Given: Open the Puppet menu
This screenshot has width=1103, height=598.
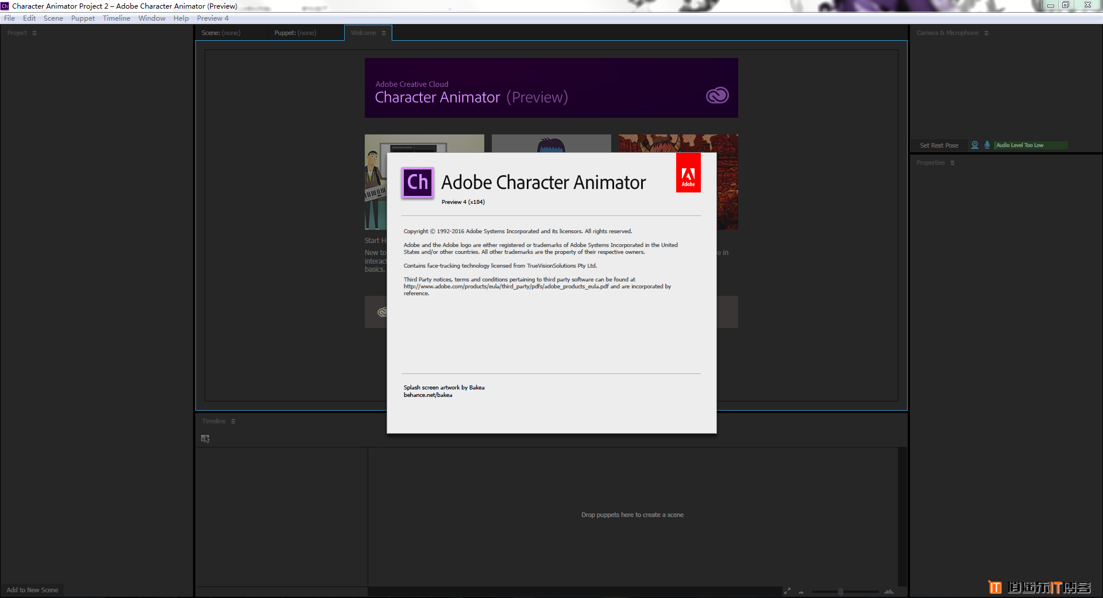Looking at the screenshot, I should pos(83,18).
